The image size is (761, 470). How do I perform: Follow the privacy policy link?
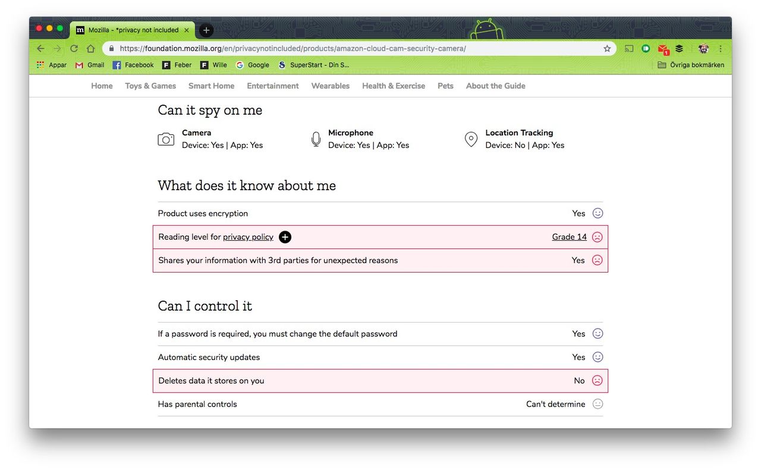tap(248, 237)
